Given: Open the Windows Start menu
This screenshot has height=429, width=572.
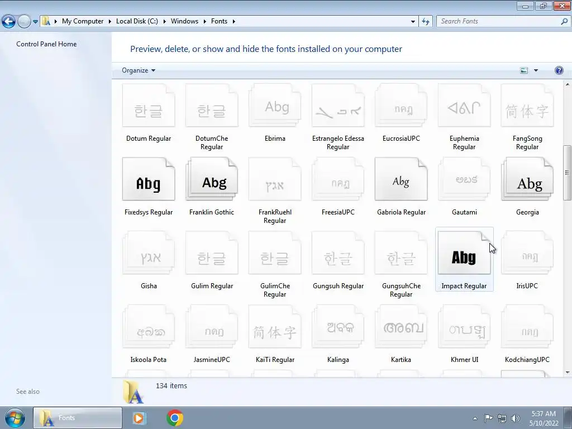Looking at the screenshot, I should (x=15, y=418).
